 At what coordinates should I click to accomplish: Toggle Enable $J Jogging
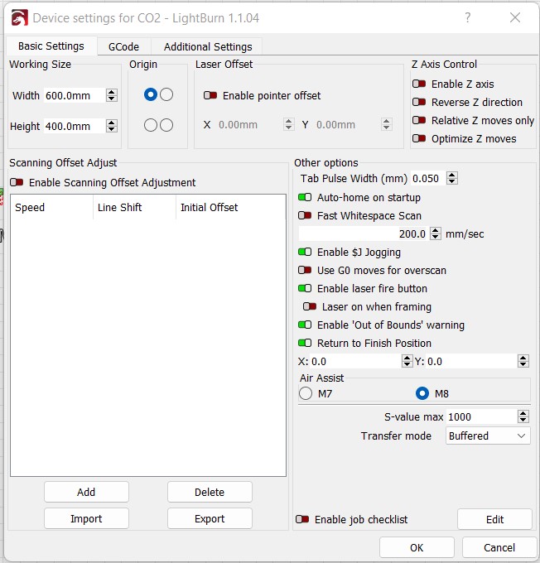click(305, 252)
